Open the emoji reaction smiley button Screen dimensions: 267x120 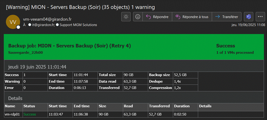138,17
